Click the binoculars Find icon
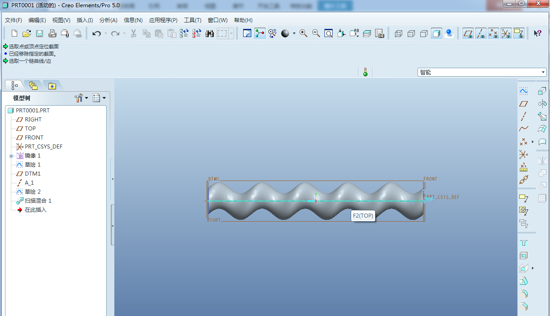Viewport: 550px width, 316px height. (x=210, y=33)
